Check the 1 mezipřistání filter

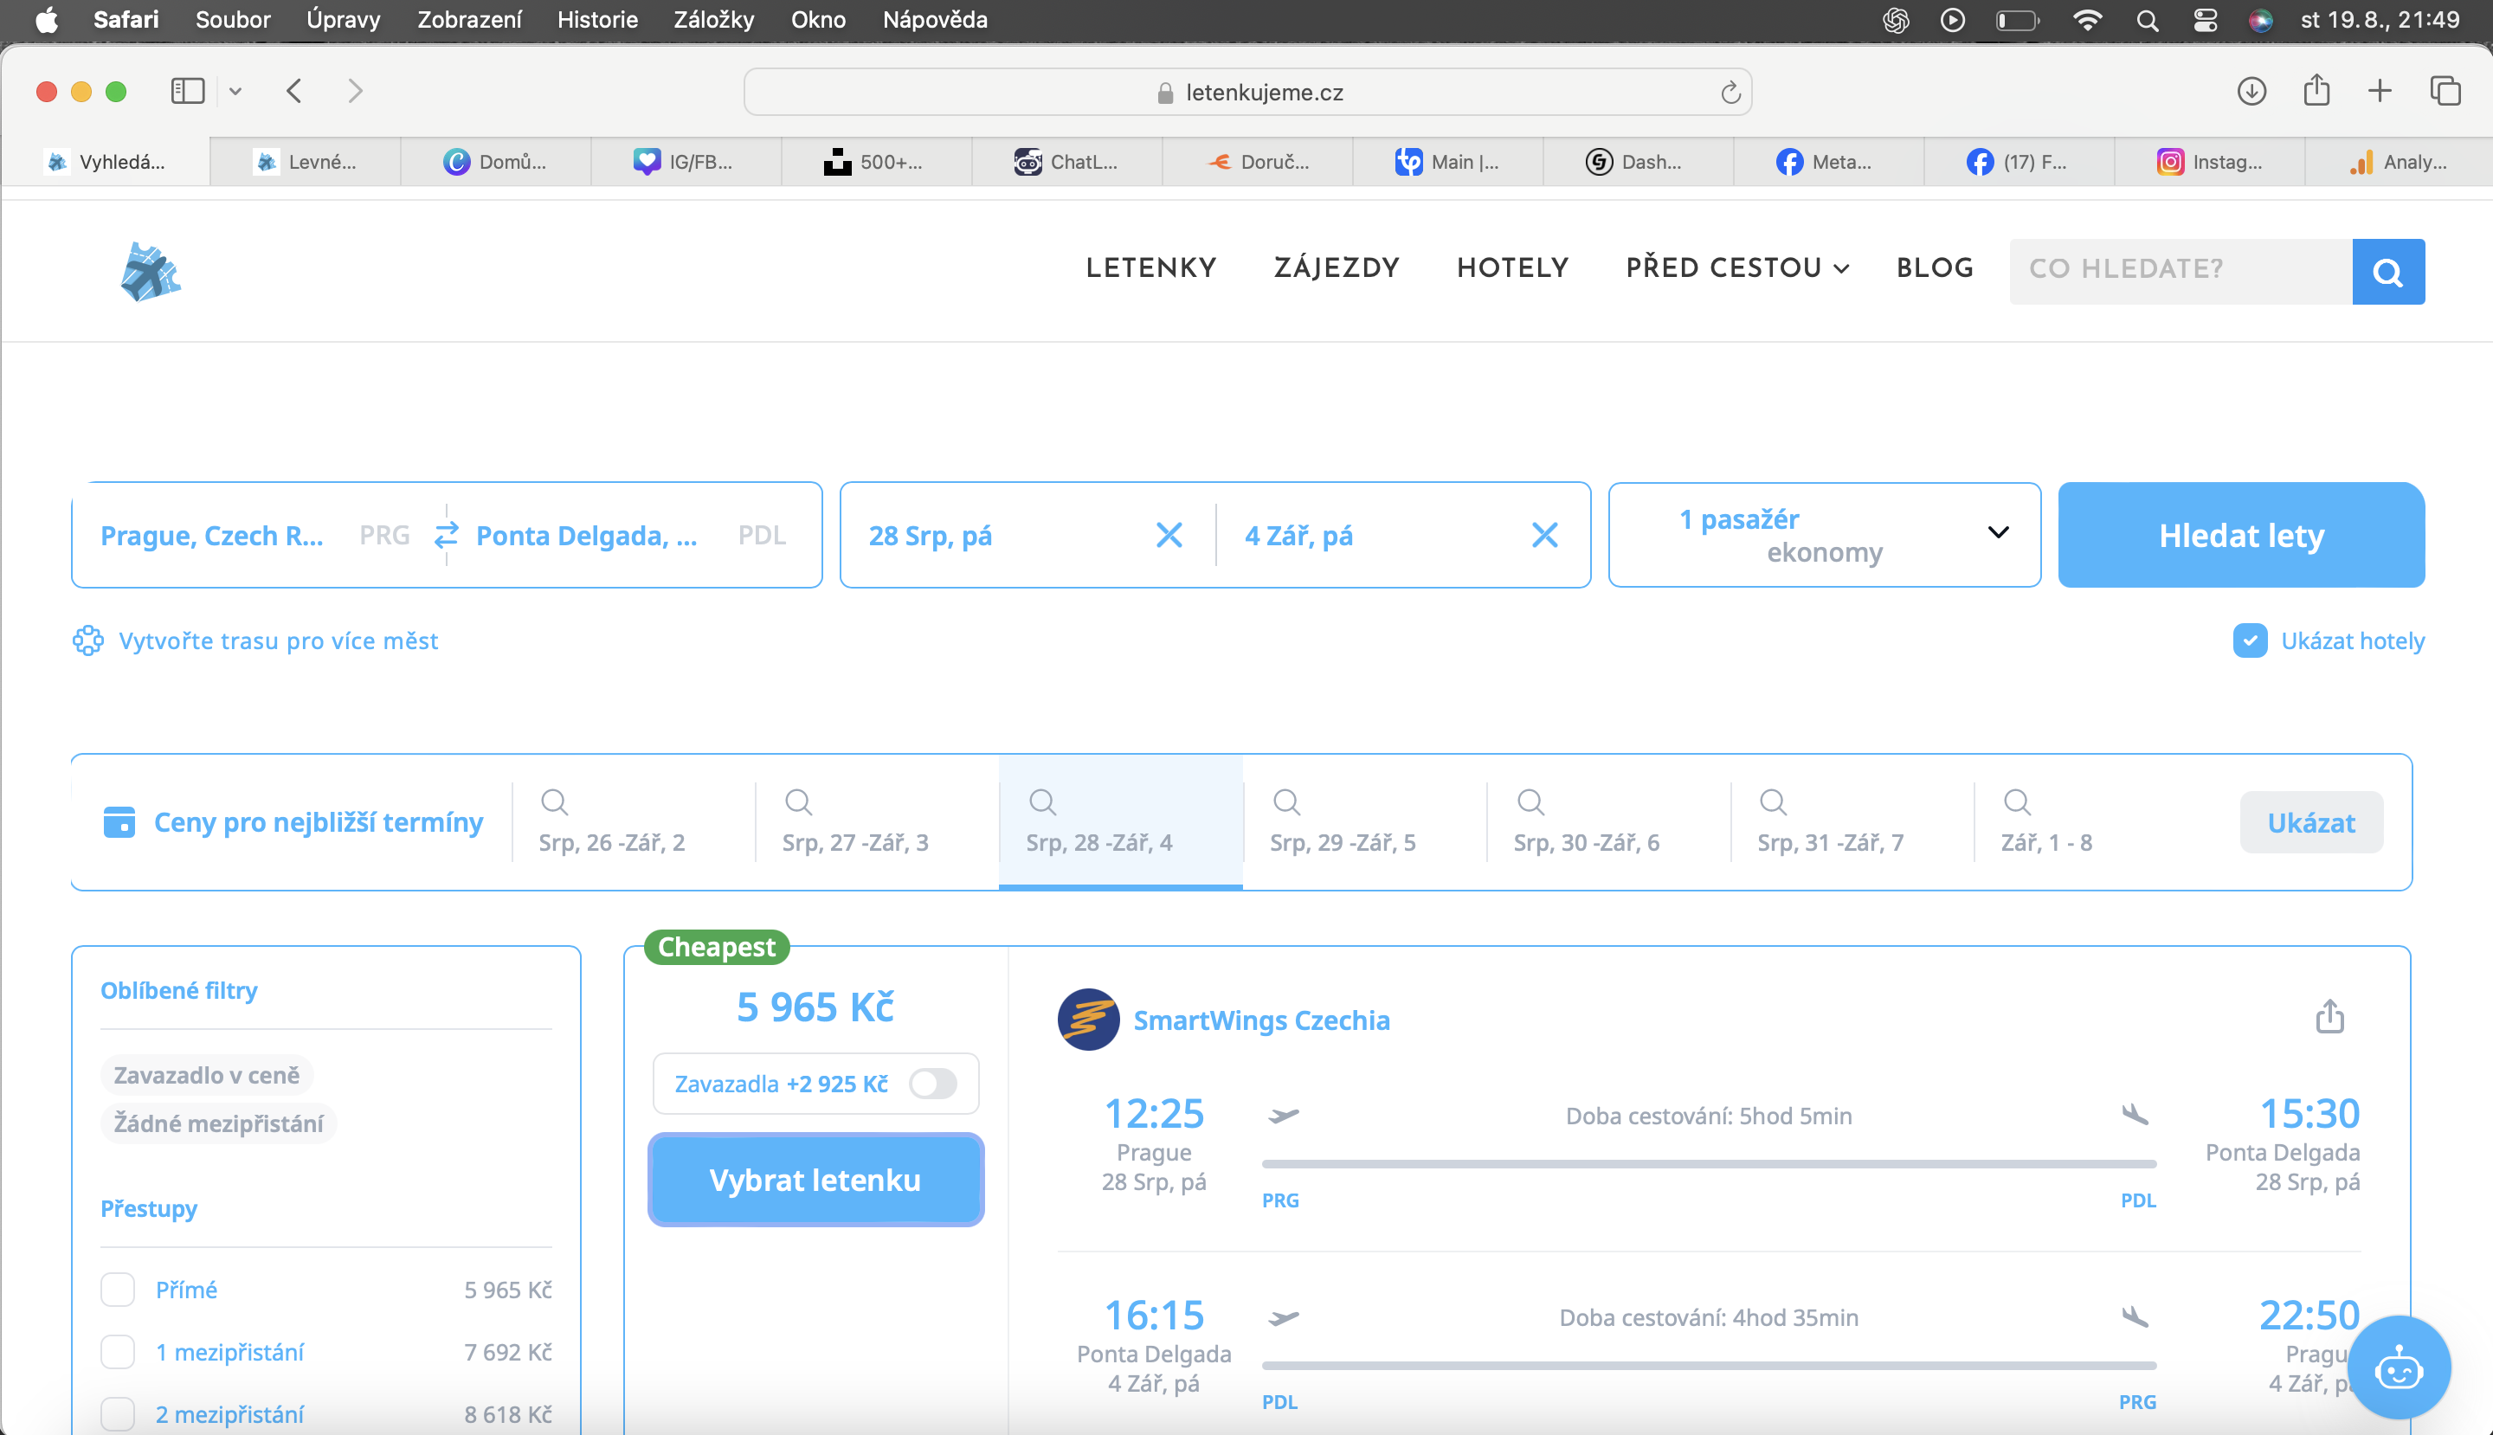(118, 1351)
